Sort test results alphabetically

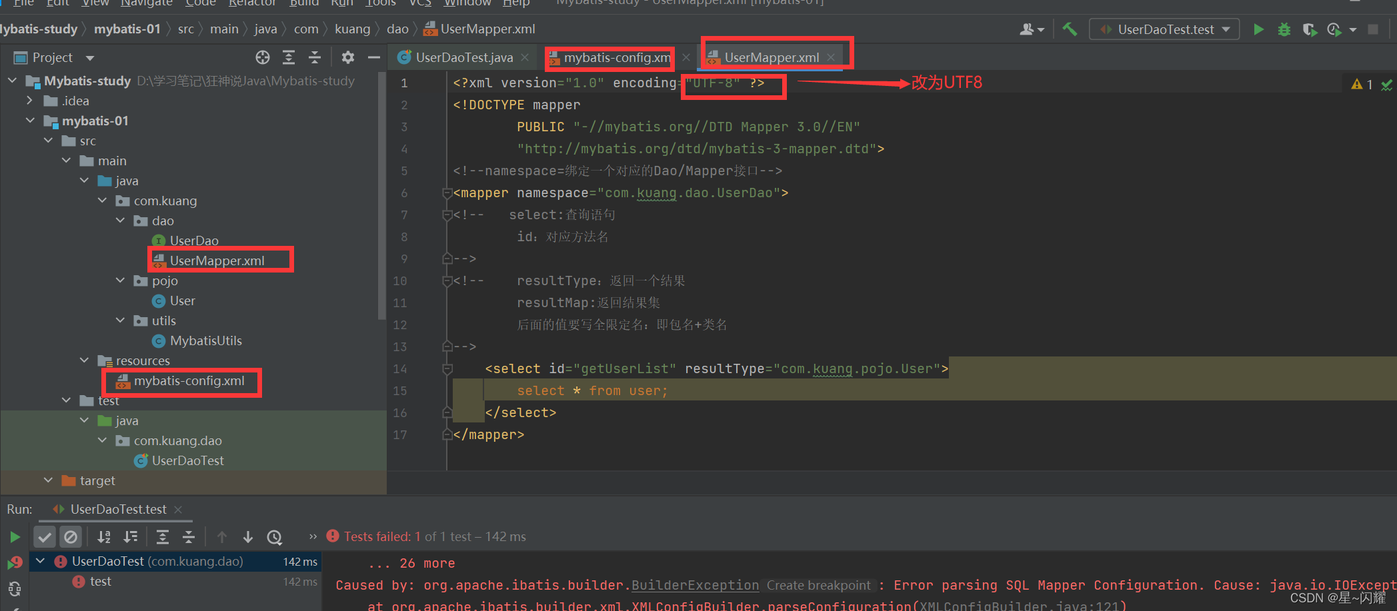[104, 537]
